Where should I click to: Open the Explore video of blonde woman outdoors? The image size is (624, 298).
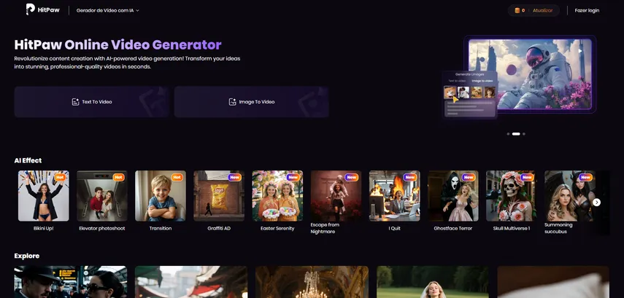433,282
